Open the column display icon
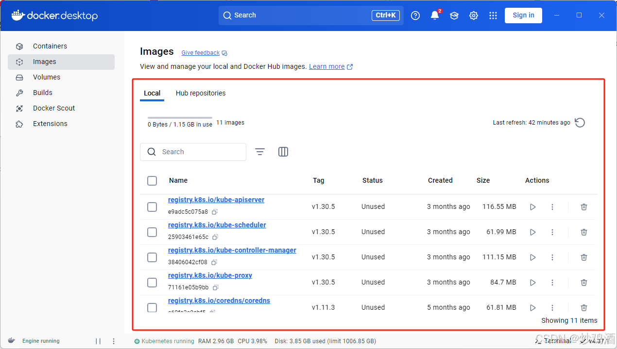617x349 pixels. click(x=283, y=152)
